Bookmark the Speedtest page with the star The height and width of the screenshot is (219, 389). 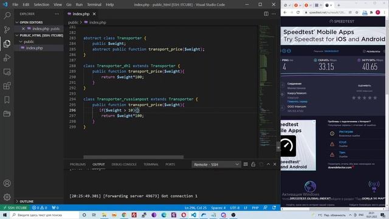tap(357, 12)
